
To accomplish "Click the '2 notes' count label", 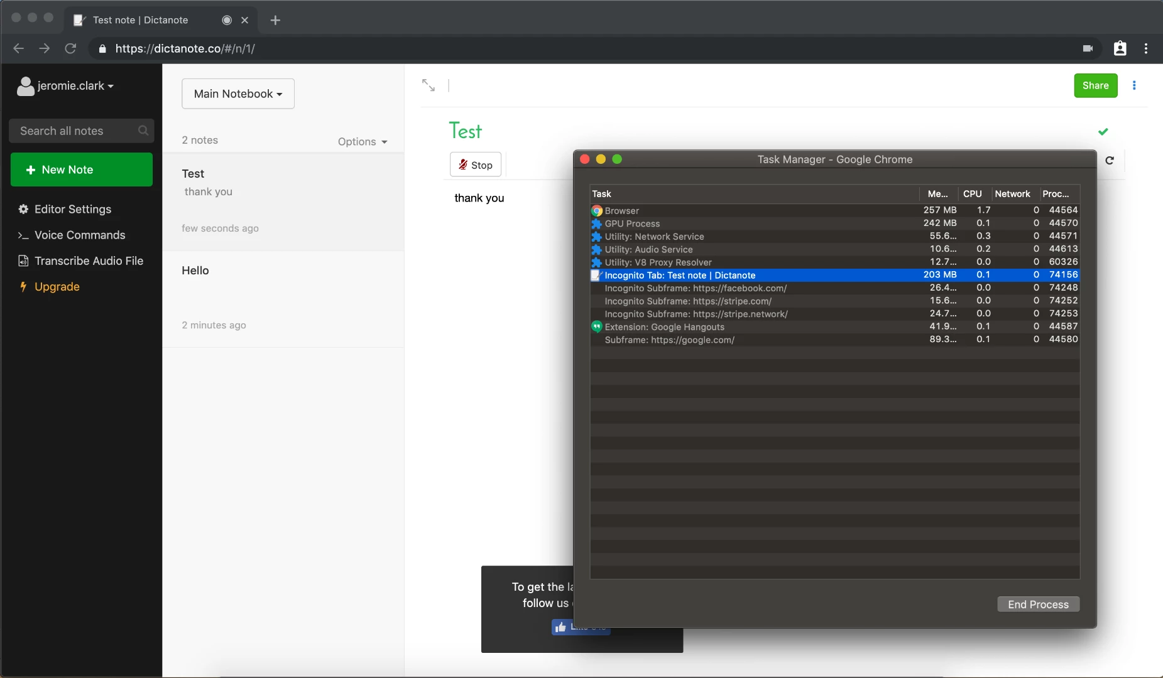I will (200, 140).
